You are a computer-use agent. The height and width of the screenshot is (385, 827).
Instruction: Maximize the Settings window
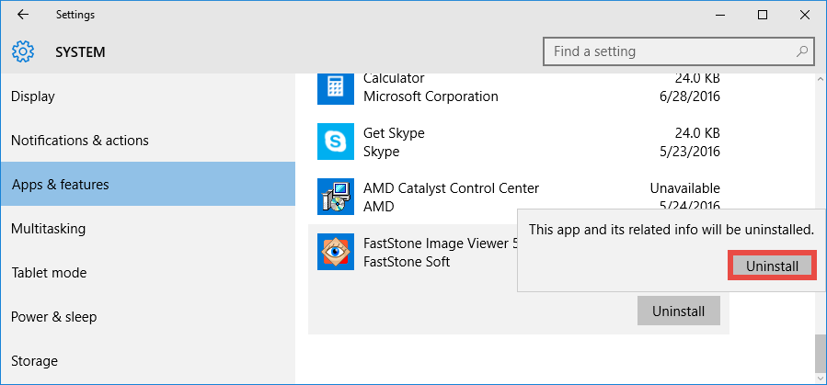point(762,15)
